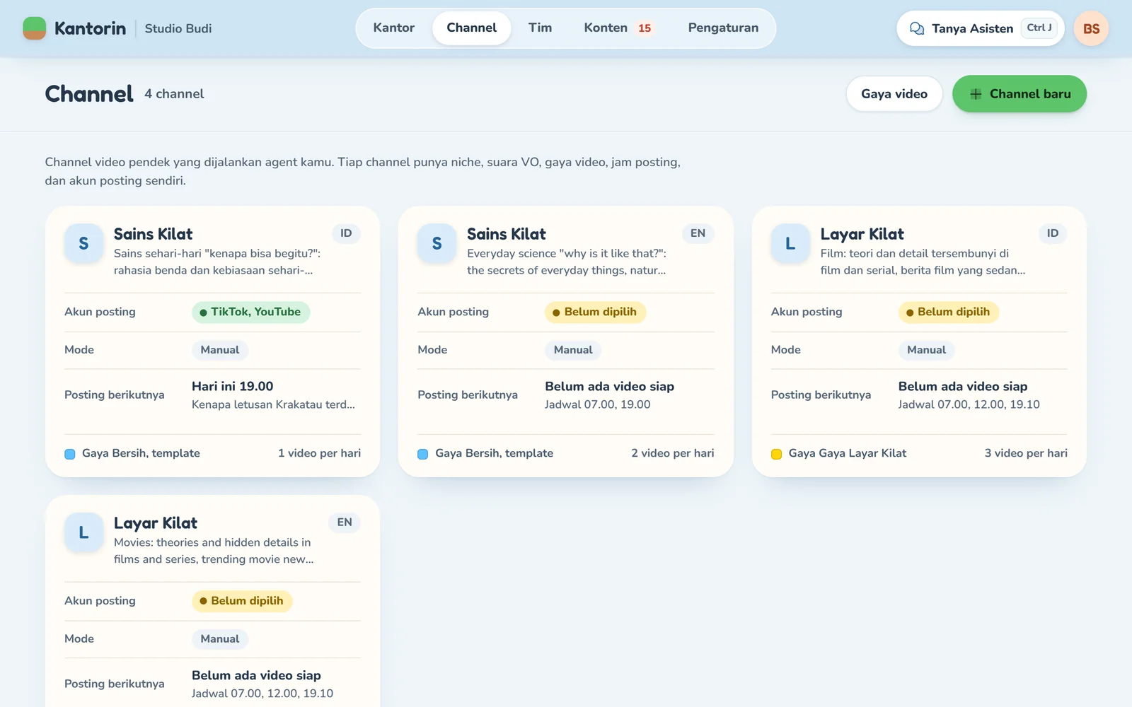Click Belum dipilih on Sains Kilat EN card

[595, 312]
